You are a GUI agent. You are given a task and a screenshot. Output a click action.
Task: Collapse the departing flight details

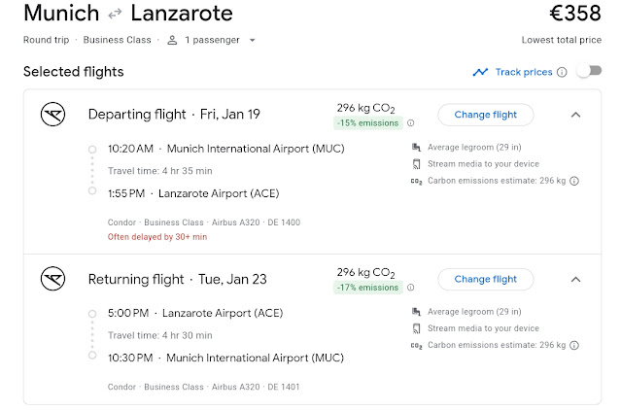click(x=575, y=115)
